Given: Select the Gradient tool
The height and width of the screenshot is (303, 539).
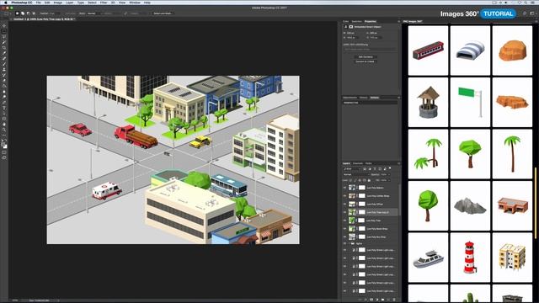Looking at the screenshot, I should point(4,86).
